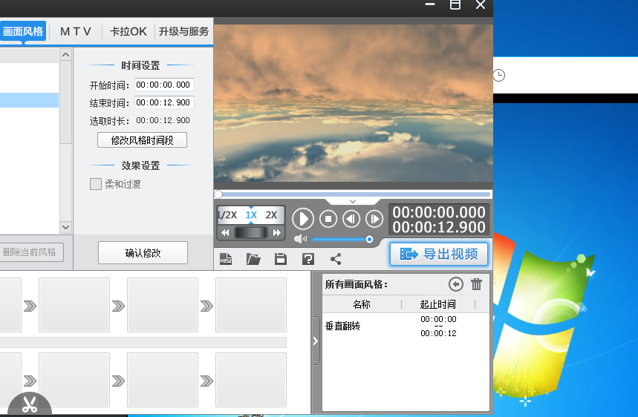
Task: Click the 选取时长 value 00:00:12.900
Action: click(x=163, y=120)
